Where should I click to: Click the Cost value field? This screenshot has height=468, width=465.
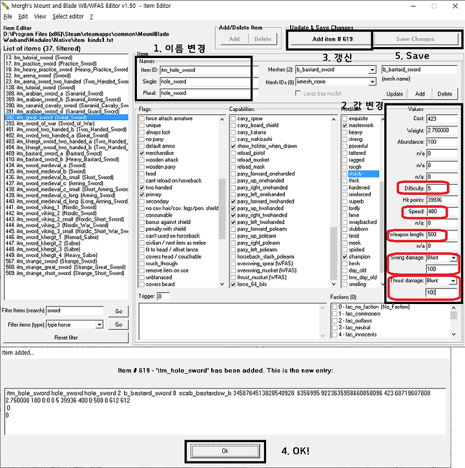click(442, 119)
